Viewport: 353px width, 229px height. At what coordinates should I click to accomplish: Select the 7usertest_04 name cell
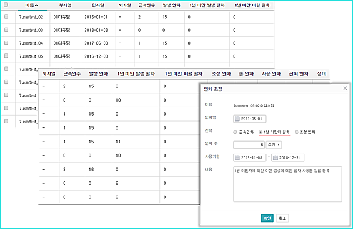pos(31,43)
